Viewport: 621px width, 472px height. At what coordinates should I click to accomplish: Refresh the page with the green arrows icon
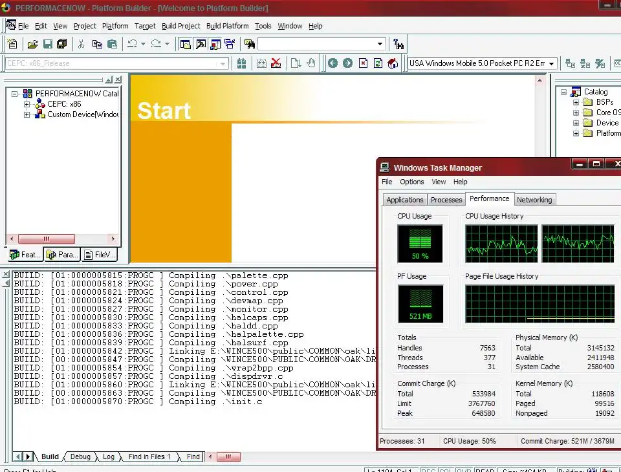378,63
